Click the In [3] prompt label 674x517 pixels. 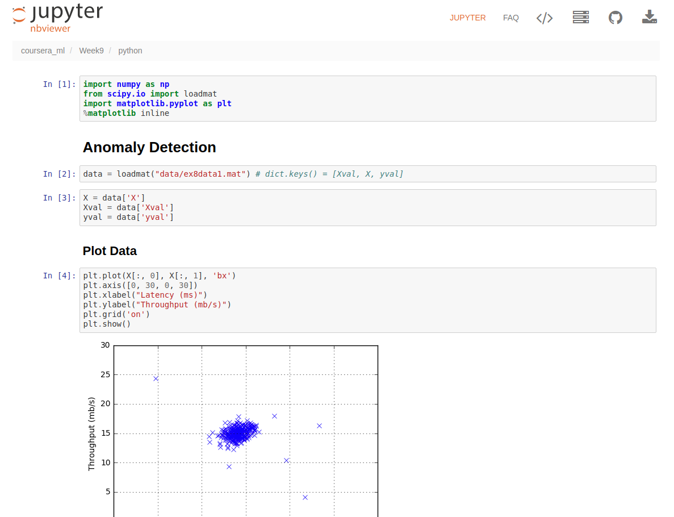click(x=59, y=198)
